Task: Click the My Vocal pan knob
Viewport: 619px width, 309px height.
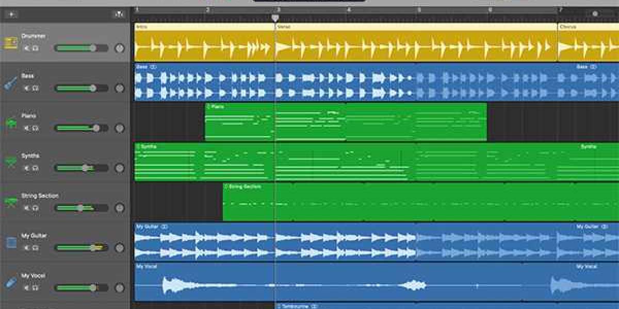Action: tap(120, 287)
